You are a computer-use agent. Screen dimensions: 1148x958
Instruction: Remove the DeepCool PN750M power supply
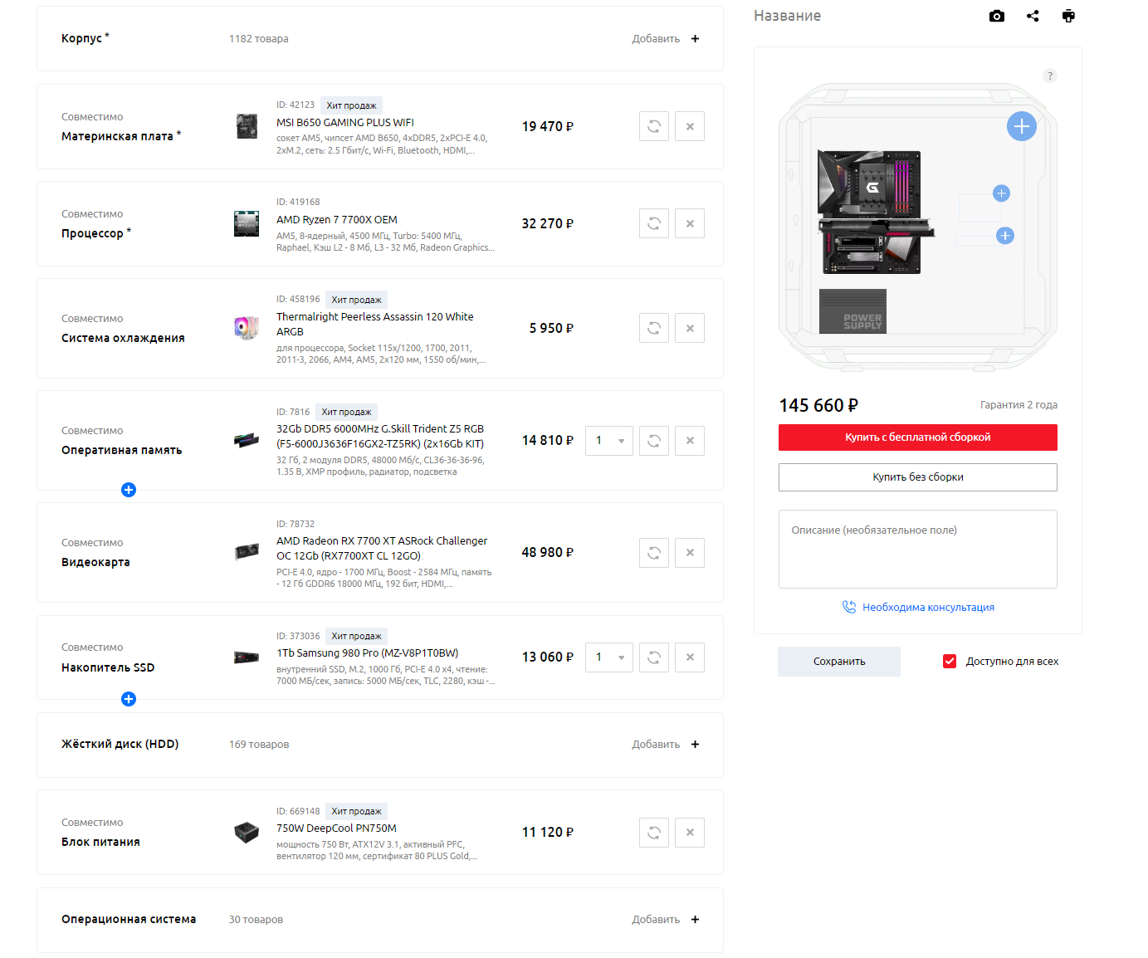[x=690, y=832]
